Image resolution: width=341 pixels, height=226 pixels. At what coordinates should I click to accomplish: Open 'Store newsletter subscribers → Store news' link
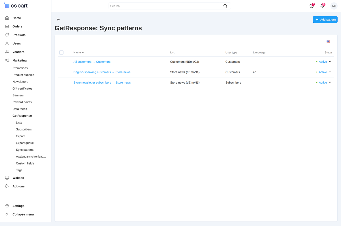pos(102,83)
